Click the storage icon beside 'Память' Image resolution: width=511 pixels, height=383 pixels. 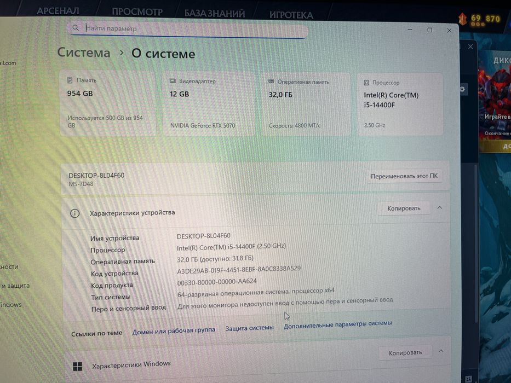(x=70, y=80)
